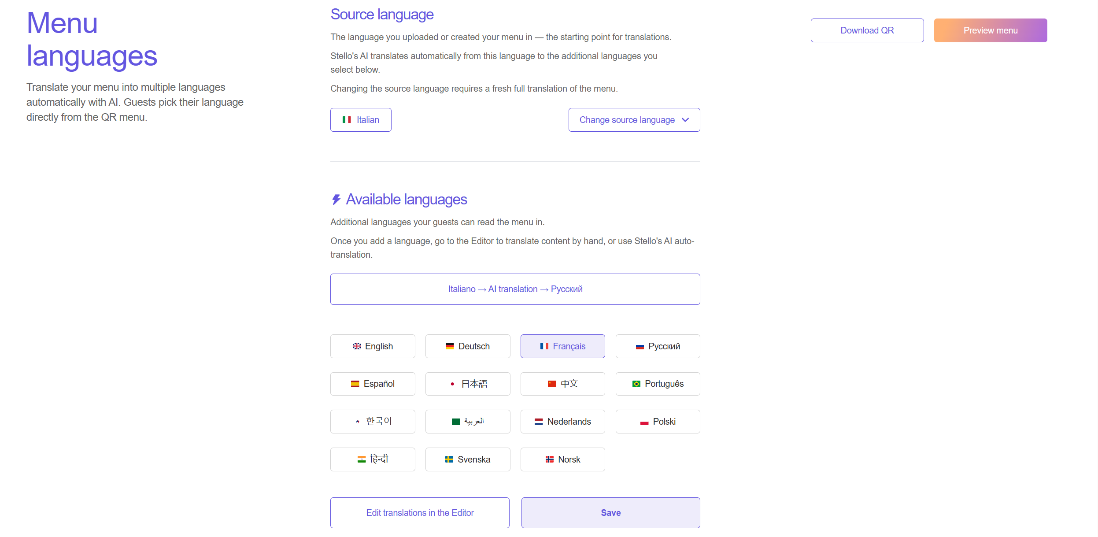This screenshot has width=1098, height=537.
Task: Toggle the English language option
Action: click(x=373, y=346)
